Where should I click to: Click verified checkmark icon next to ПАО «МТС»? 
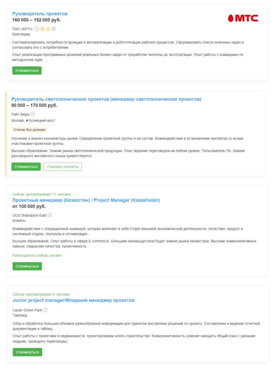pyautogui.click(x=37, y=29)
